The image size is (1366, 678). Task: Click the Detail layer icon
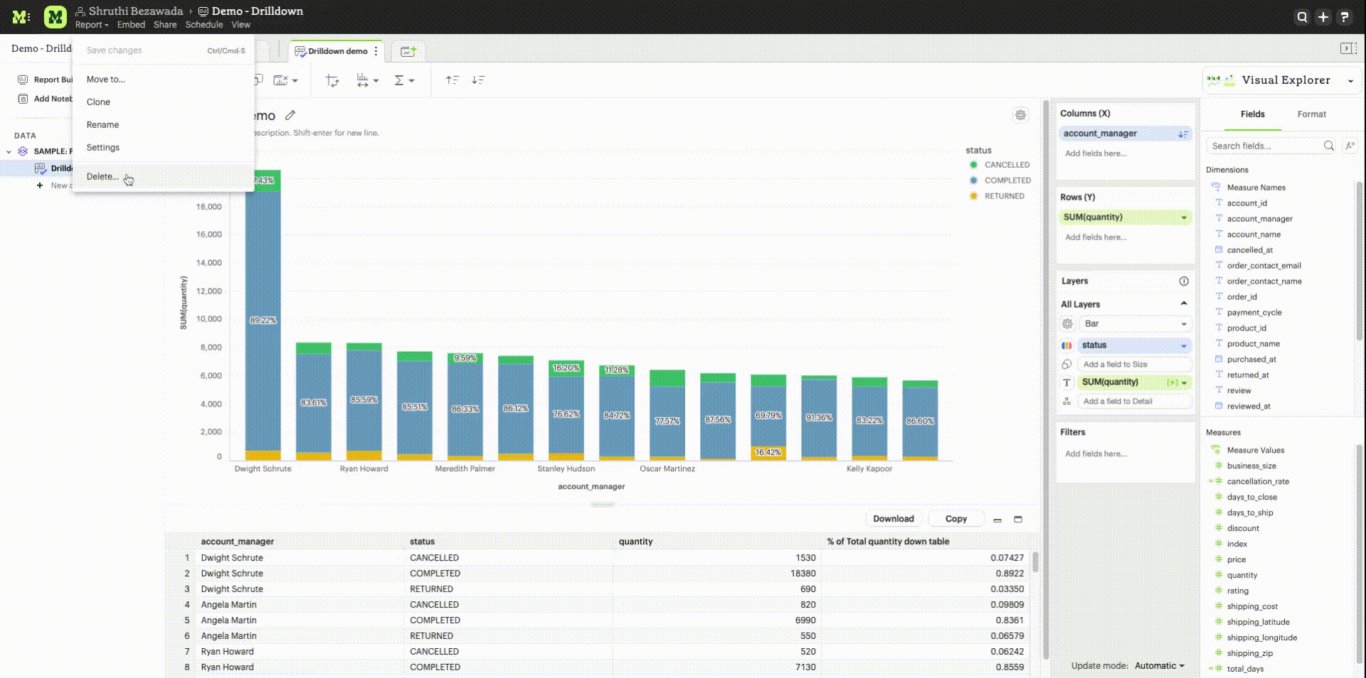(1067, 402)
